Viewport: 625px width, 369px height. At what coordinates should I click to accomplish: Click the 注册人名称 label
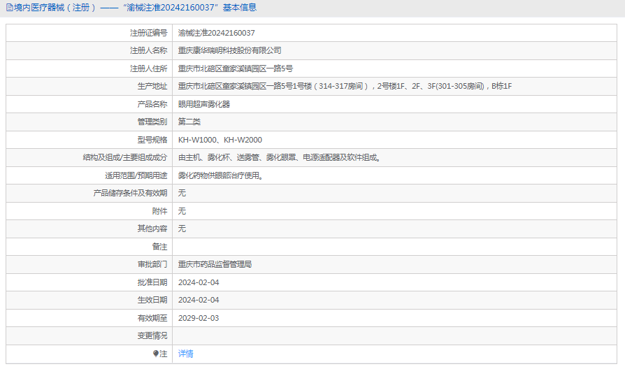pos(149,50)
